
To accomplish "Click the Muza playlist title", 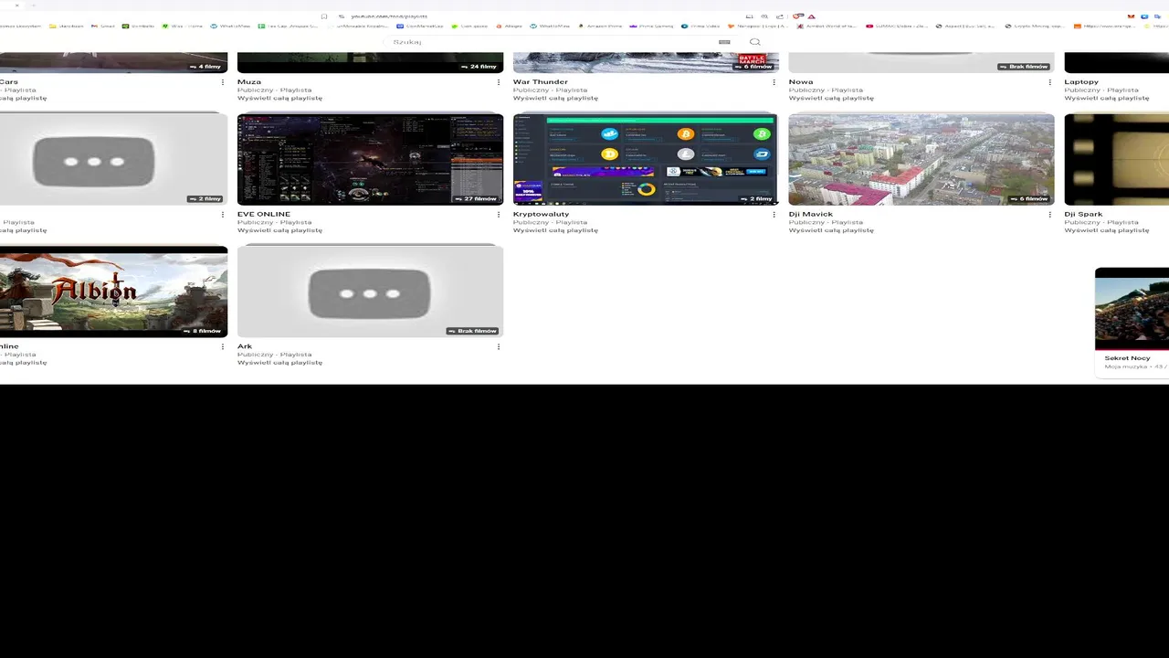I will 249,82.
